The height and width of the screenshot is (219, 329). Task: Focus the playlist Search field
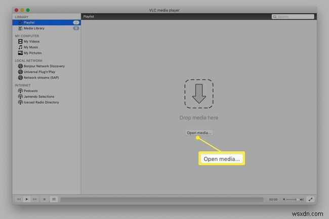pos(293,17)
